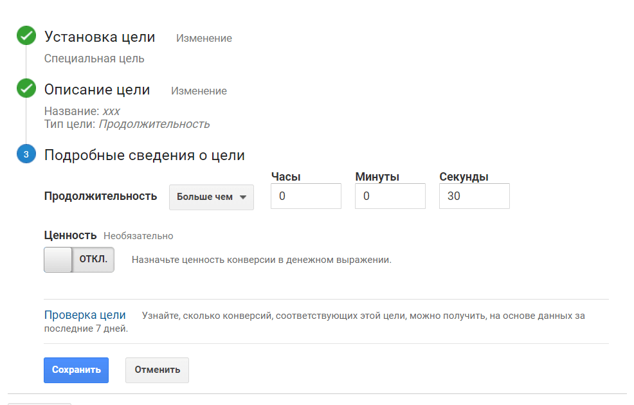The image size is (634, 405).
Task: Open the Больше чем condition dropdown
Action: coord(212,197)
